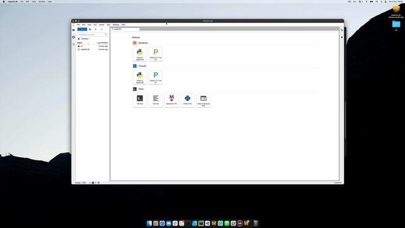Open JupyterLab package file on desktop
This screenshot has height=228, width=405.
396,9
